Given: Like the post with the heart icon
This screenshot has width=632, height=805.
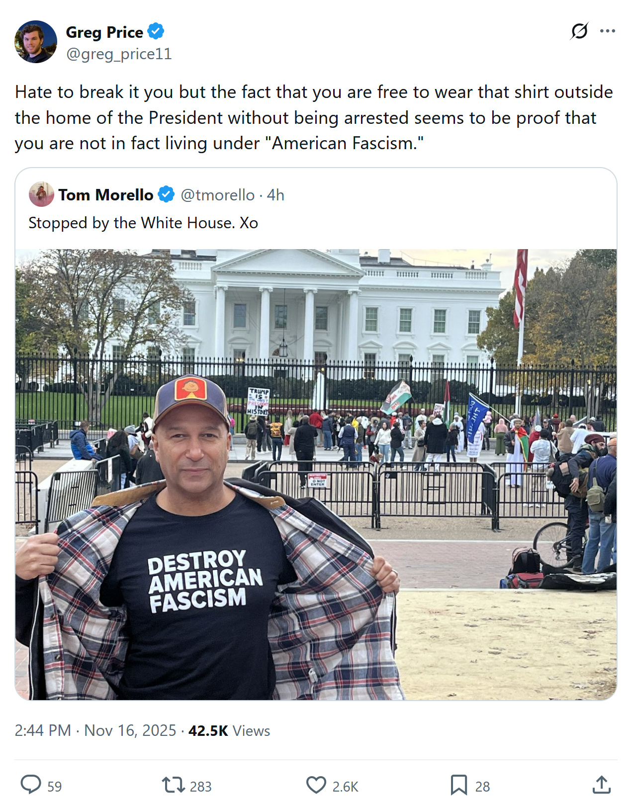Looking at the screenshot, I should tap(316, 785).
